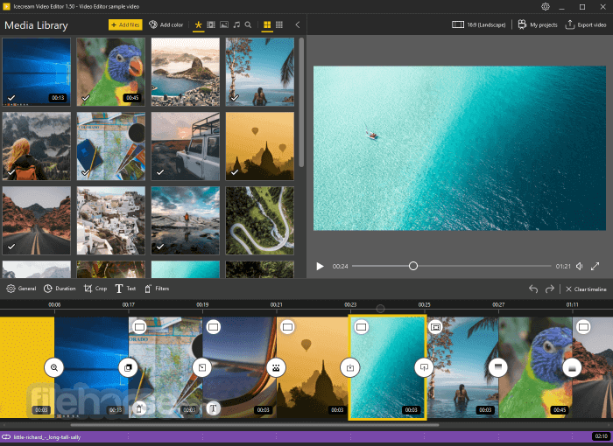Click the timeline horizontal scrollbar
This screenshot has width=613, height=446.
coord(255,424)
